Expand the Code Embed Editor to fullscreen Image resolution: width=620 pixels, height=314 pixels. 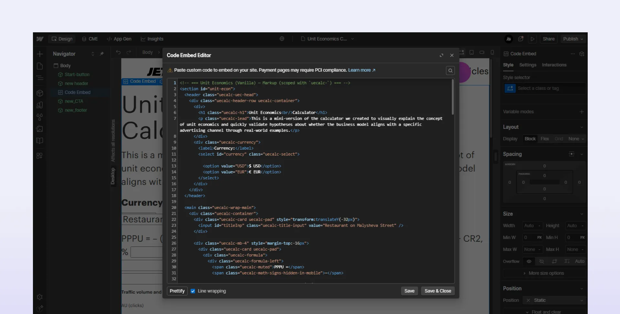tap(441, 55)
